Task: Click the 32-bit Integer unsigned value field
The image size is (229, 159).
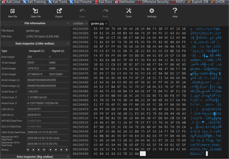Action: pos(36,74)
